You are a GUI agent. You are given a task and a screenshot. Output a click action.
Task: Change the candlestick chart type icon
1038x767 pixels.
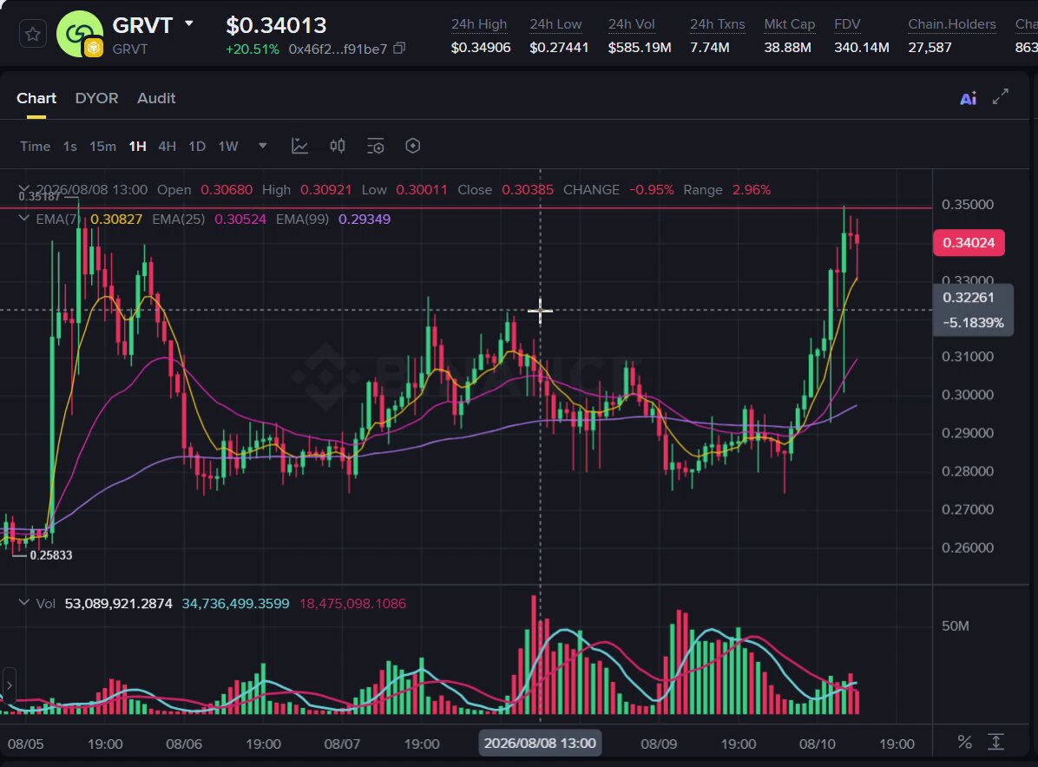click(x=338, y=146)
